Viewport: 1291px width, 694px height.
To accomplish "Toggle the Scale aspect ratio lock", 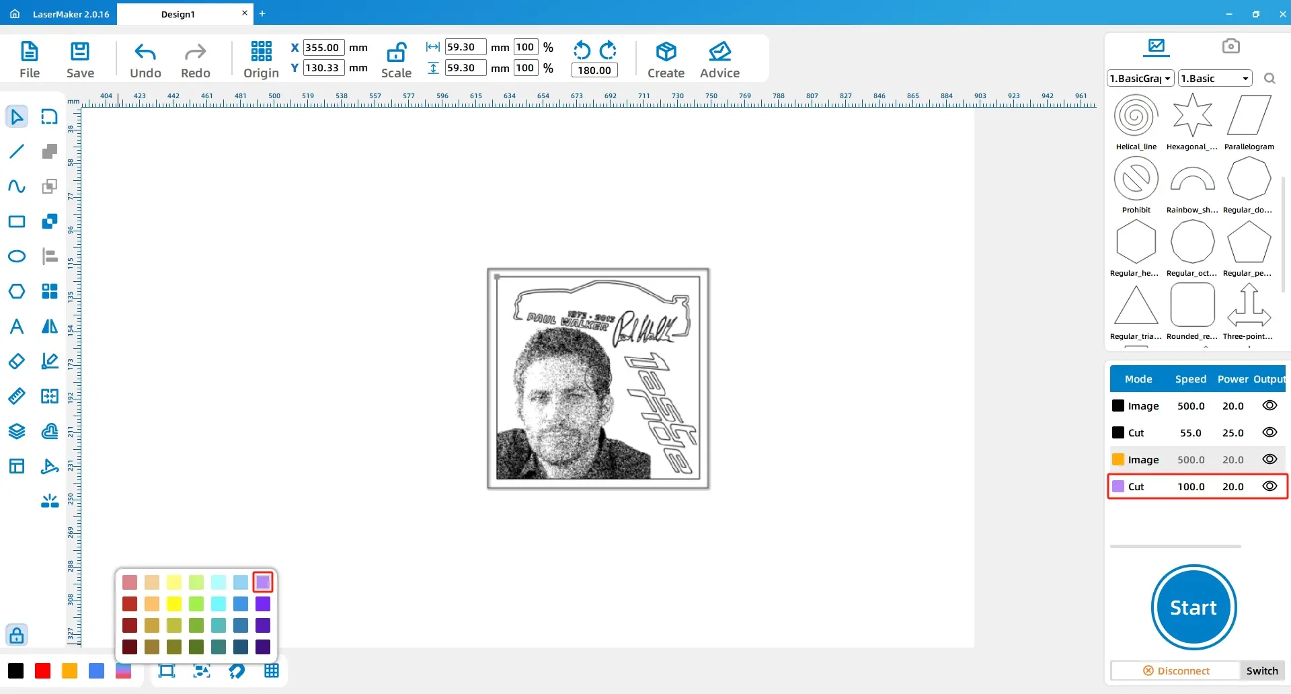I will [396, 52].
